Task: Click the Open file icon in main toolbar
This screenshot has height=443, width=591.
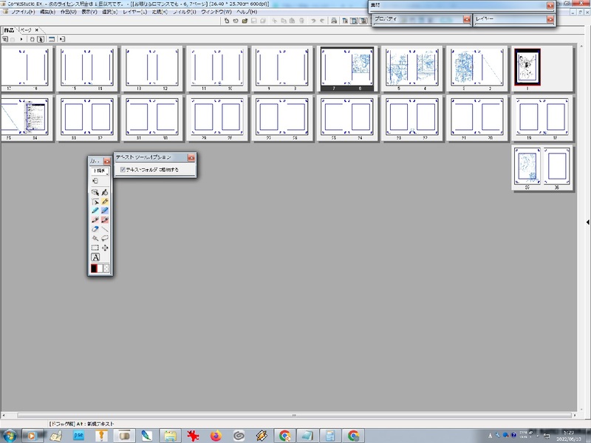Action: (x=245, y=21)
